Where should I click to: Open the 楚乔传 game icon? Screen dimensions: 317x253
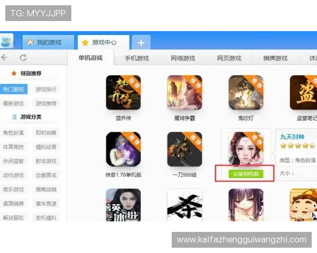point(123,93)
